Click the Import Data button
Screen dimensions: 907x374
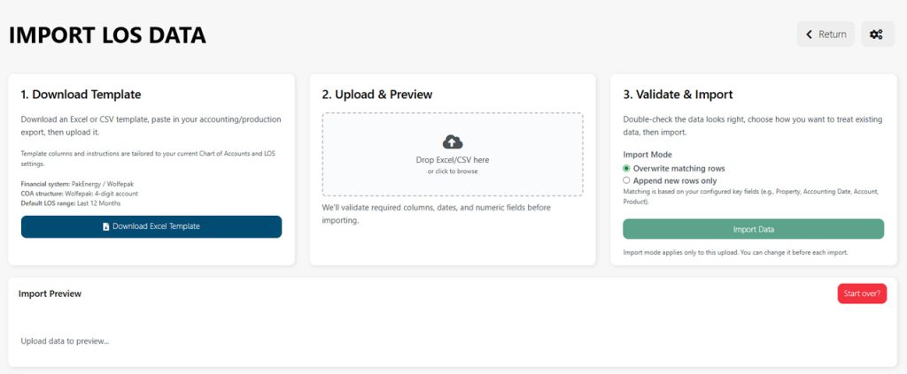753,229
